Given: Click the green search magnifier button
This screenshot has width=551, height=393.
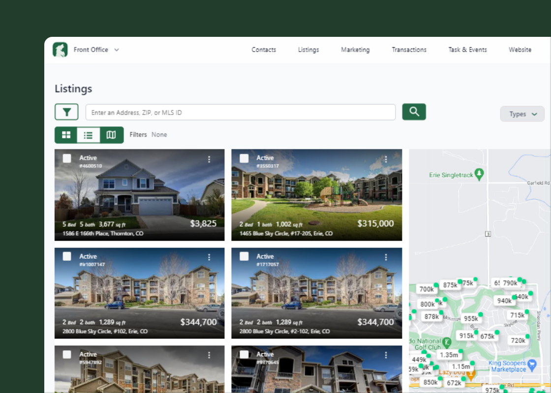Looking at the screenshot, I should (x=414, y=112).
